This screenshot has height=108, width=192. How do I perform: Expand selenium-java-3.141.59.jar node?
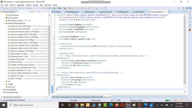pyautogui.click(x=7, y=26)
